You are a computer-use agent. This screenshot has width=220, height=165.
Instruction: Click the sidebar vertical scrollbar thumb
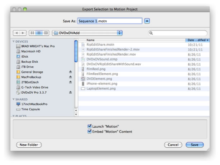click(x=76, y=51)
